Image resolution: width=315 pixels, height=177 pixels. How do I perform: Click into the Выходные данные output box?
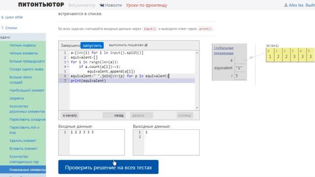point(166,143)
